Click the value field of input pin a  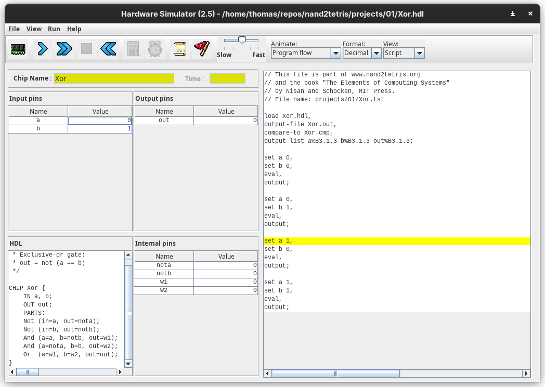tap(100, 121)
